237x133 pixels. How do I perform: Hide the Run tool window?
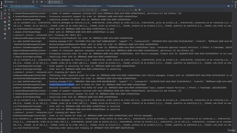click(232, 6)
